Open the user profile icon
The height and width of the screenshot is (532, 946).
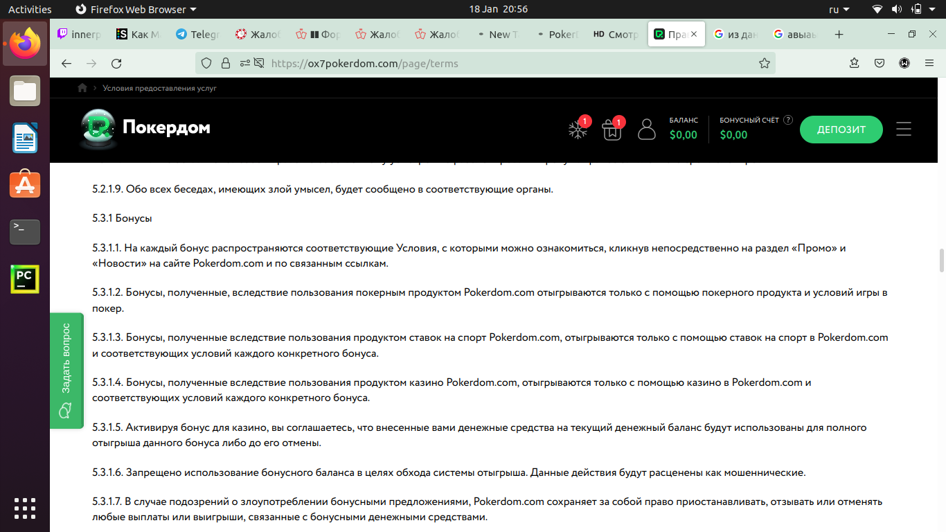point(646,130)
